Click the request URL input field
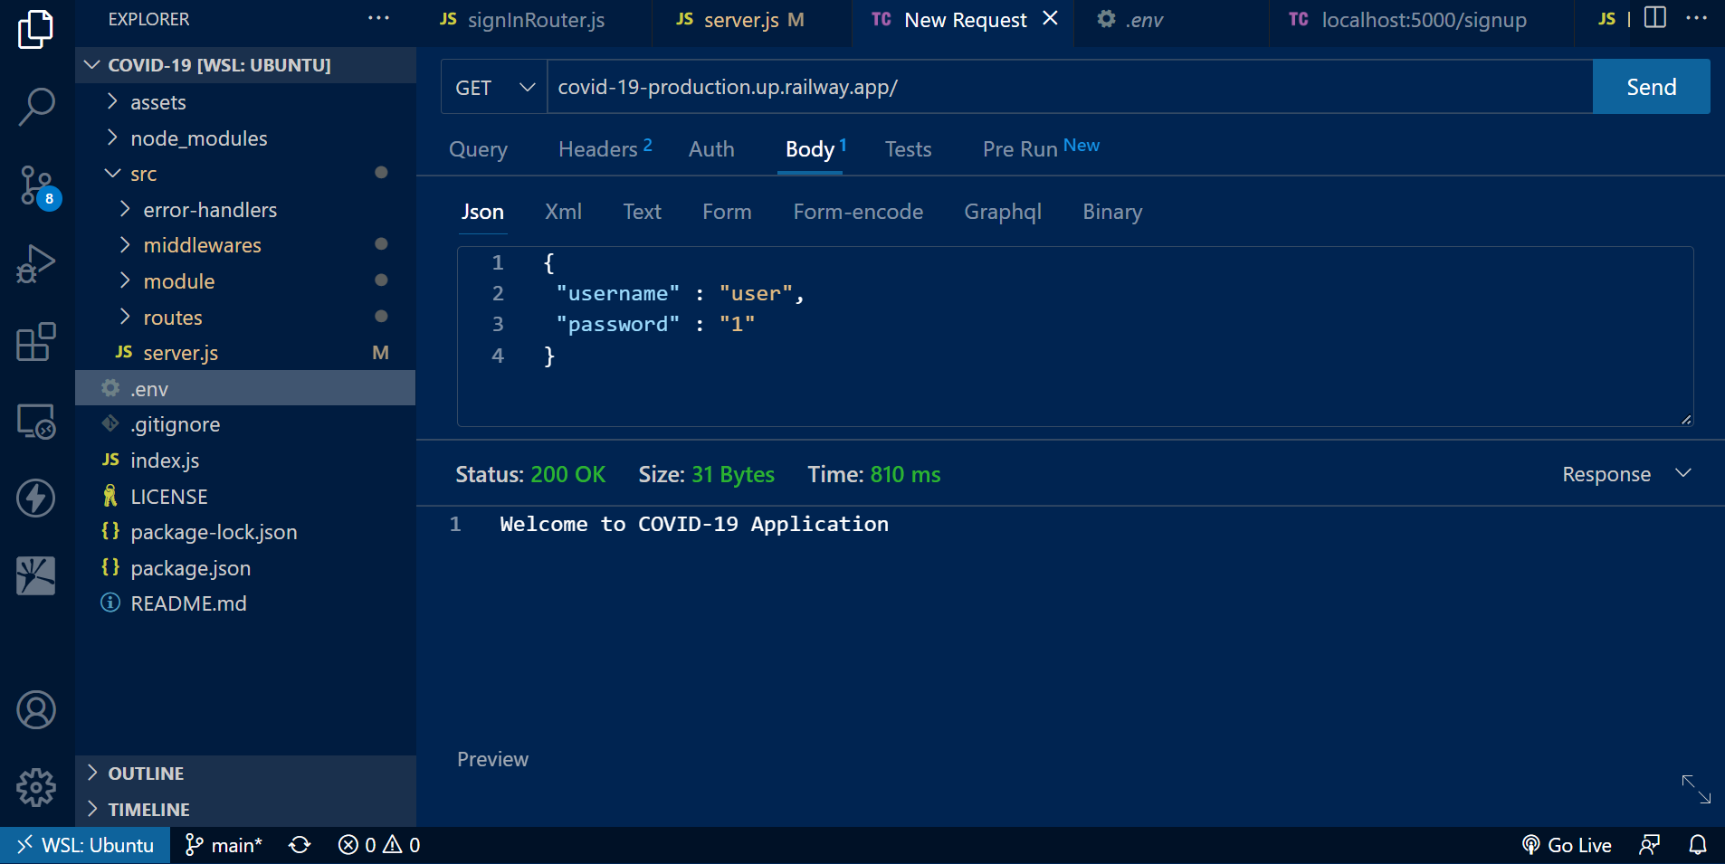Screen dimensions: 1725x864 point(1070,87)
